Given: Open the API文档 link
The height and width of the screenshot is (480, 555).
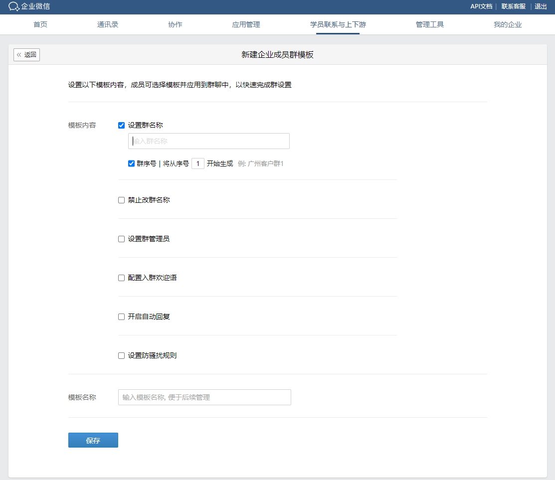Looking at the screenshot, I should click(x=481, y=6).
